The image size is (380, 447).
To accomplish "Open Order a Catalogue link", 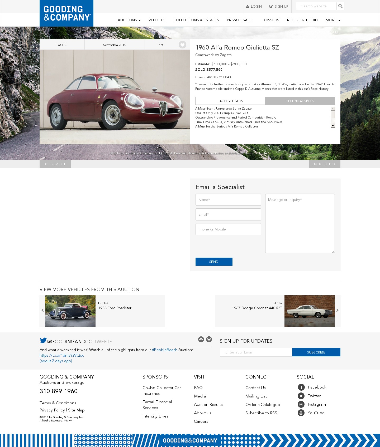I will point(263,405).
